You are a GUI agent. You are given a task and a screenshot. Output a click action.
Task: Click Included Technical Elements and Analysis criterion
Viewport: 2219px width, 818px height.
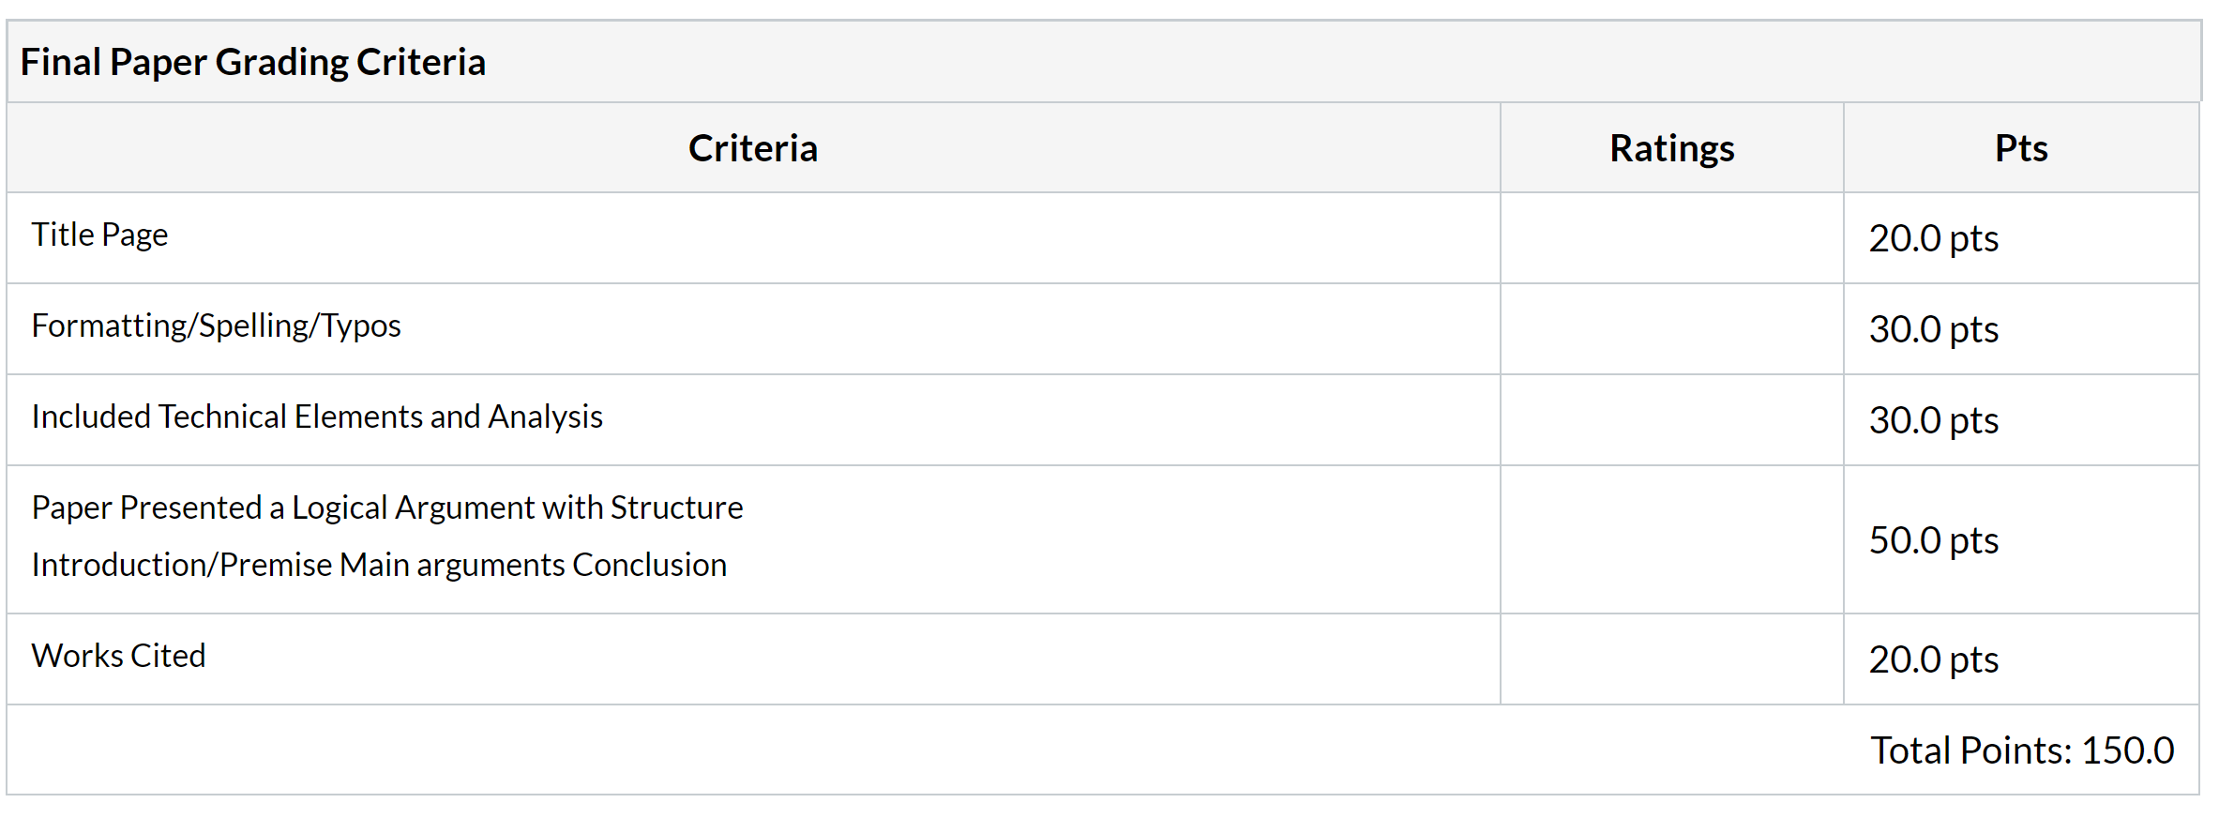(317, 417)
